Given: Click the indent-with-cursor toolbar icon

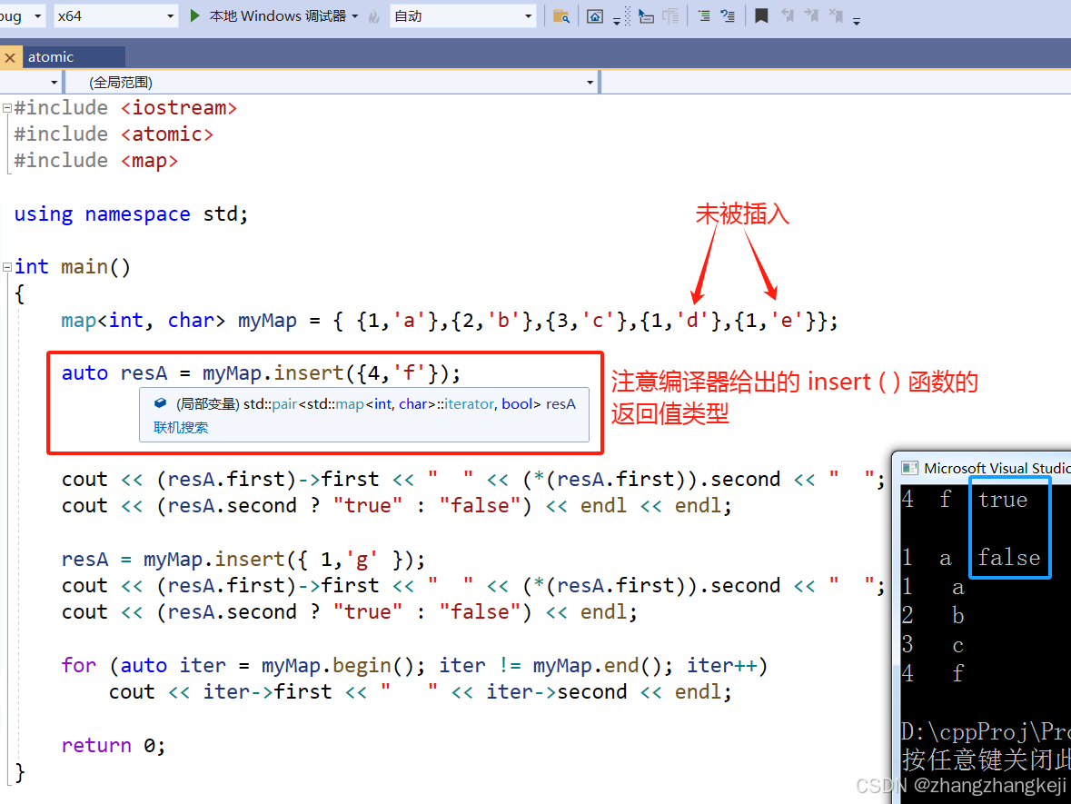Looking at the screenshot, I should tap(646, 16).
